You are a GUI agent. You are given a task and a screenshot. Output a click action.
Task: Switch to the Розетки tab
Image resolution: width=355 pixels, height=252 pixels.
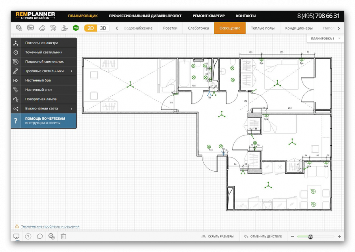tap(170, 28)
